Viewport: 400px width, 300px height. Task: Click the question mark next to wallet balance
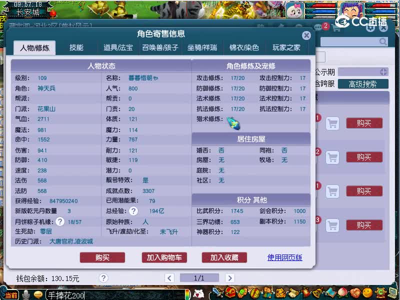pos(103,278)
